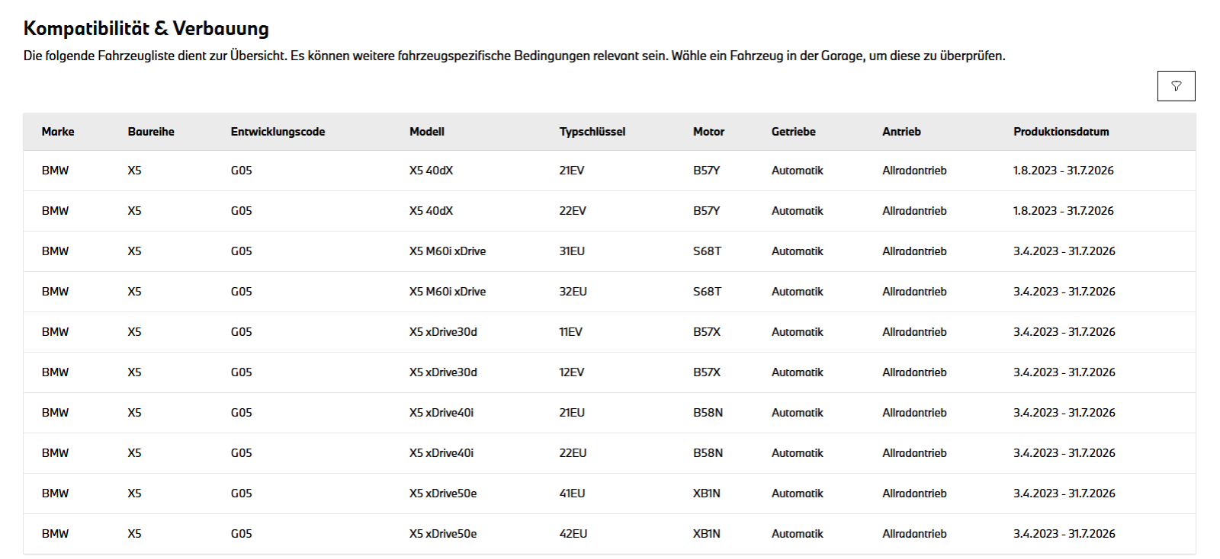The width and height of the screenshot is (1220, 559).
Task: Click the 22EV type key cell
Action: click(x=573, y=211)
